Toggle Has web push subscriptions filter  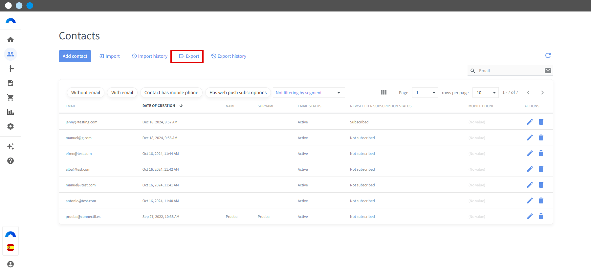238,93
